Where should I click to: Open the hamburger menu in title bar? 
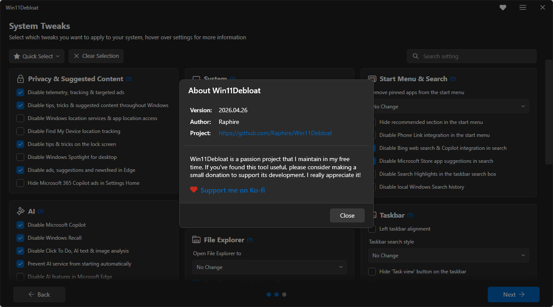523,7
